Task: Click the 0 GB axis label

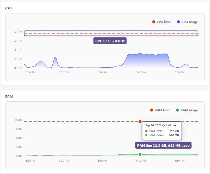Action: tap(19, 156)
